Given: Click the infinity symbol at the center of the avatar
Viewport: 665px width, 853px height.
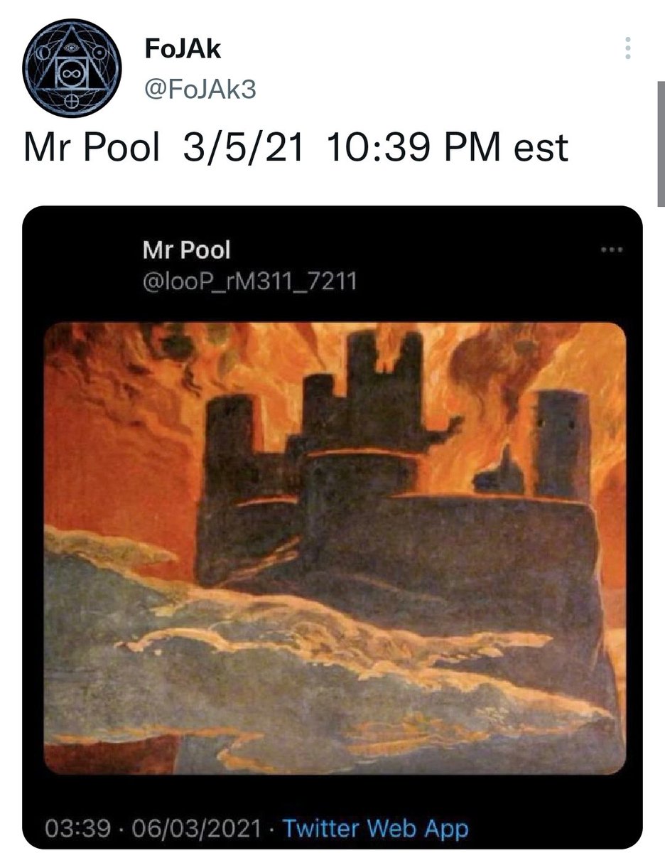Looking at the screenshot, I should [x=72, y=74].
